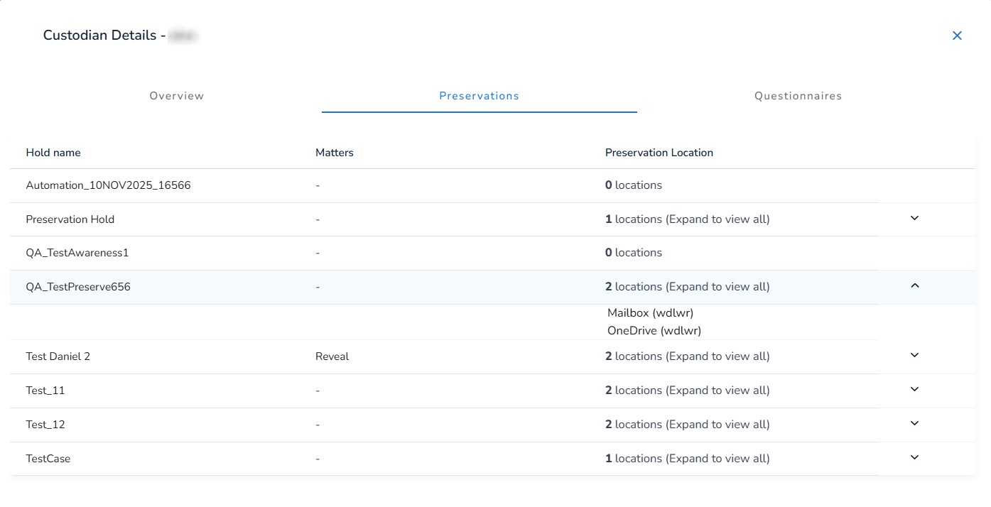Click the Hold name column header
This screenshot has width=991, height=507.
(x=53, y=153)
